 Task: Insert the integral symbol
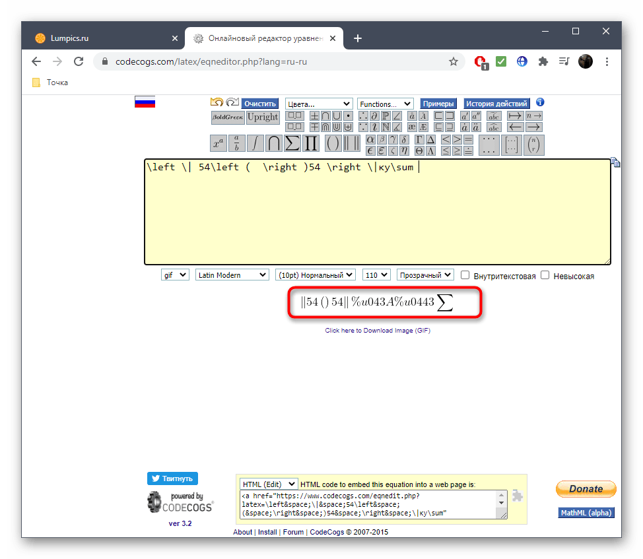[x=255, y=143]
